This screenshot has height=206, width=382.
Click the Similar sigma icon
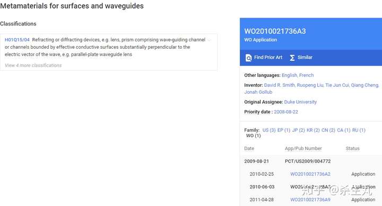[292, 58]
